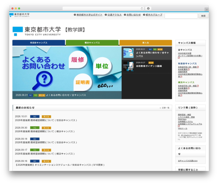218x184 pixels.
Task: Open 履修登録・確認 link in リンク集
Action: tap(184, 115)
